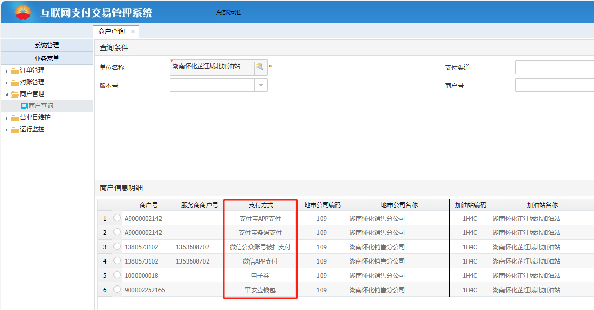Open the 系统管理 menu panel

47,45
